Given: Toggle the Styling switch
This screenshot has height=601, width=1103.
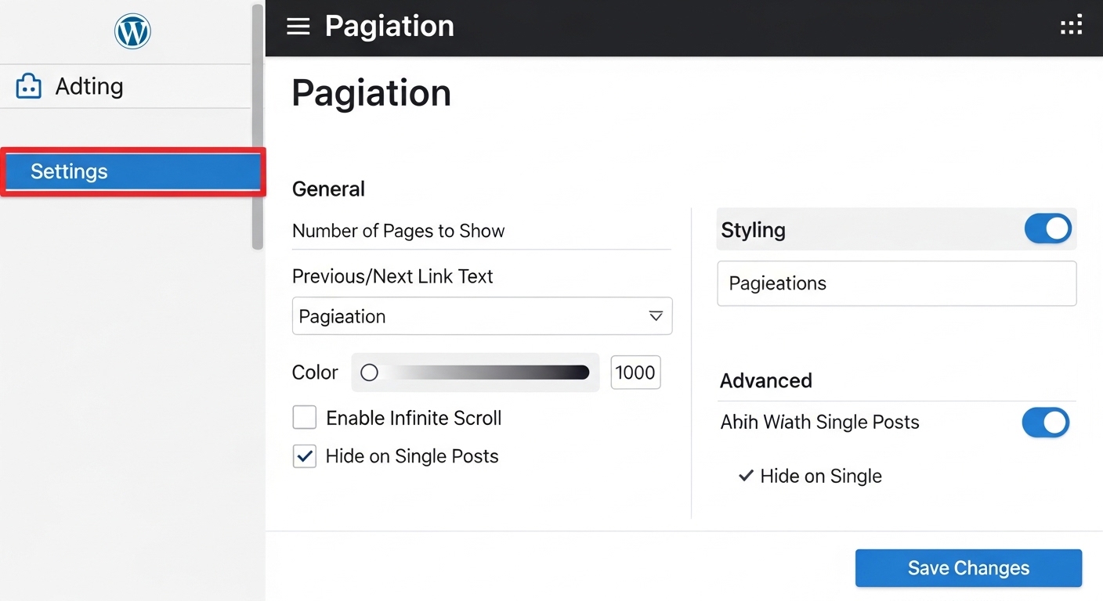Looking at the screenshot, I should pos(1047,229).
